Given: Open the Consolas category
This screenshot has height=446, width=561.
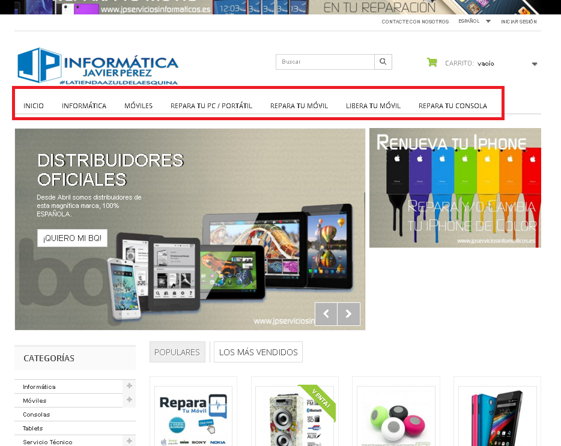Looking at the screenshot, I should [x=37, y=415].
